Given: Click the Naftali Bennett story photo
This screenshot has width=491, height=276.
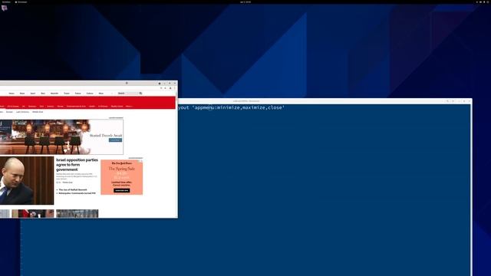Looking at the screenshot, I should (x=27, y=181).
